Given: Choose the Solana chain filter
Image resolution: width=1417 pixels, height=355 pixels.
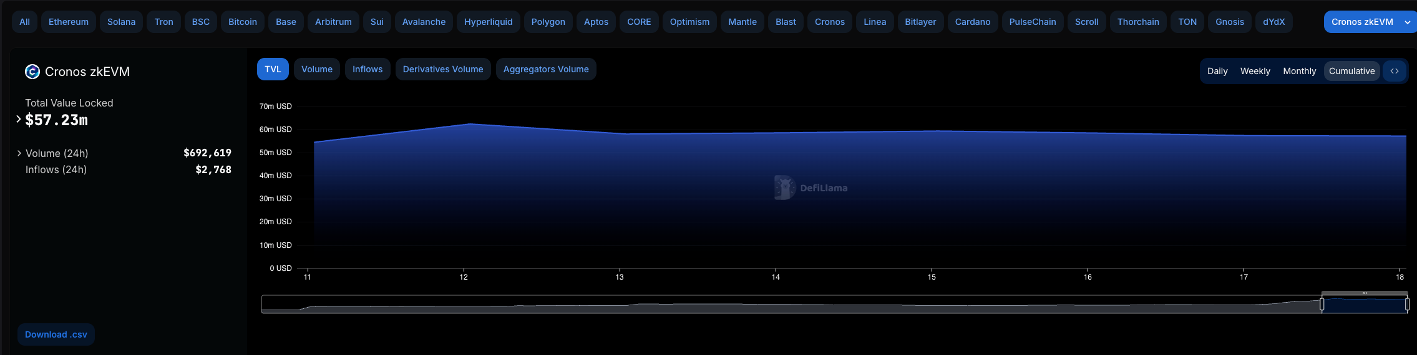Looking at the screenshot, I should [x=121, y=22].
